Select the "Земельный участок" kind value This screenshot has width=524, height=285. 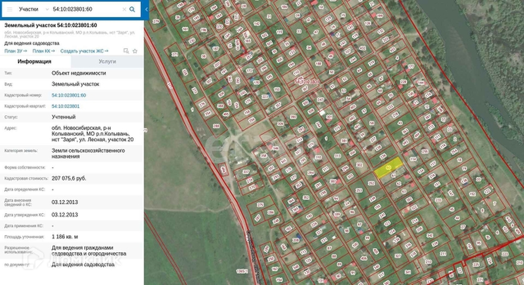click(x=75, y=84)
